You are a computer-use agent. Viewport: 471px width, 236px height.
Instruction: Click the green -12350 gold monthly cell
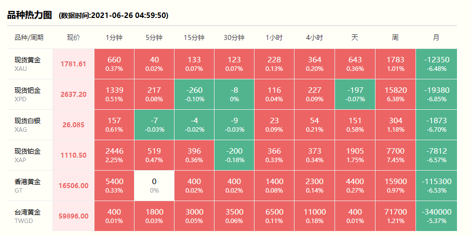pyautogui.click(x=436, y=64)
